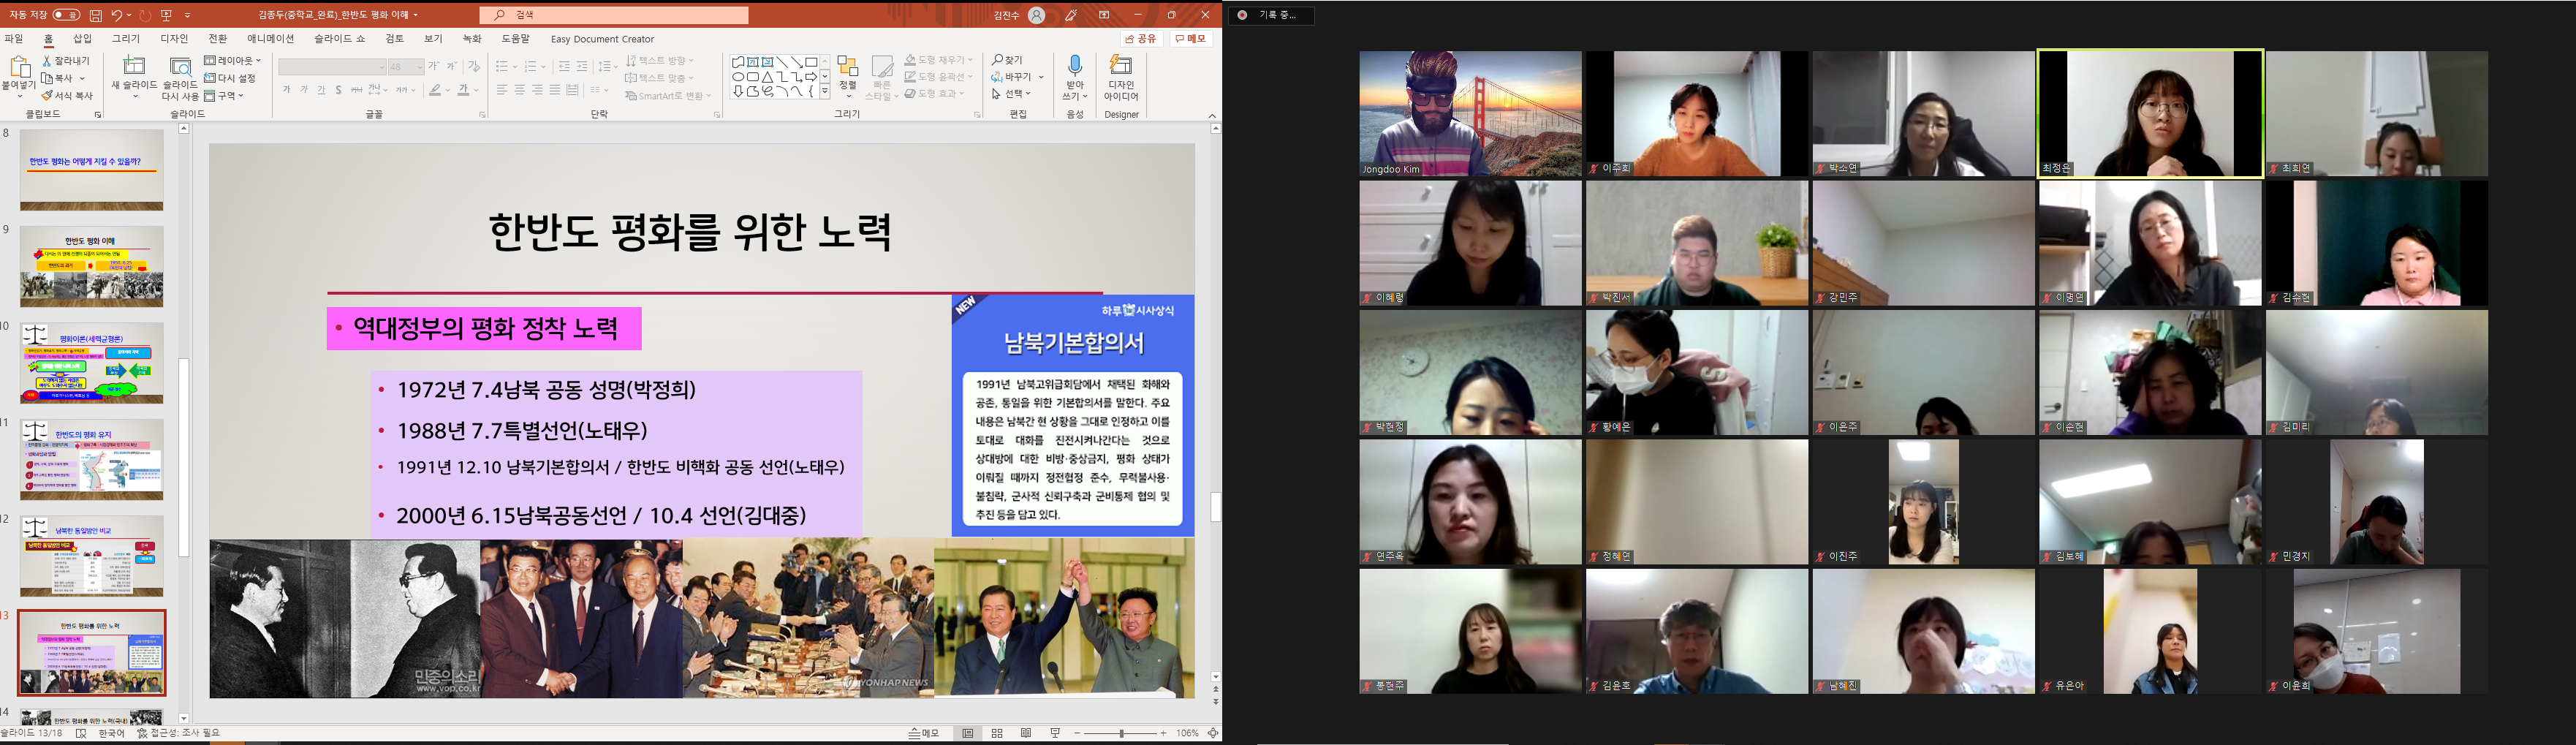Screen dimensions: 2576x745
Task: Toggle italic text formatting
Action: click(304, 90)
